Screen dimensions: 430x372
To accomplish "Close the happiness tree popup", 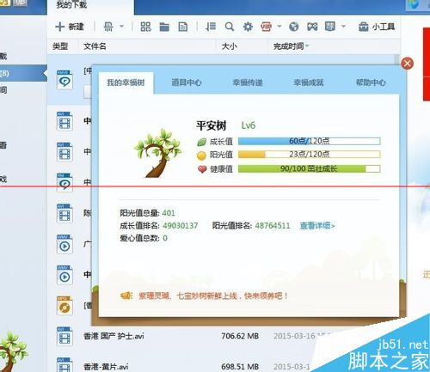I will [x=407, y=64].
